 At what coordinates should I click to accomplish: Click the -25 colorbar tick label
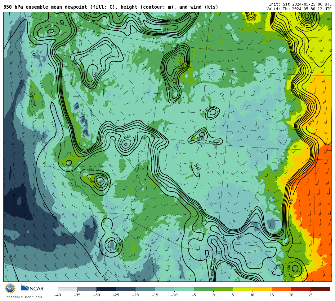click(x=116, y=295)
